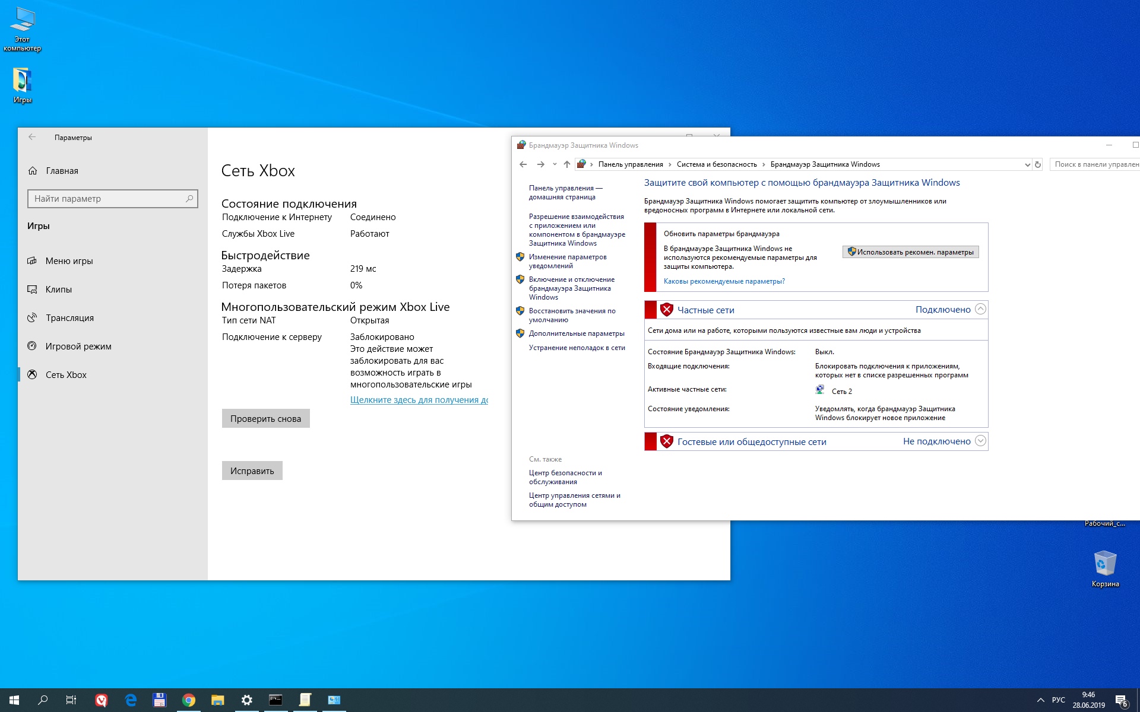The image size is (1140, 712).
Task: Click Проверить снова (Check Again) button
Action: (x=266, y=418)
